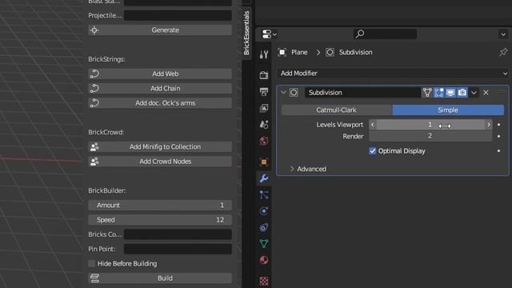Click Add Minifig to Collection button
This screenshot has height=288, width=512.
(x=160, y=147)
